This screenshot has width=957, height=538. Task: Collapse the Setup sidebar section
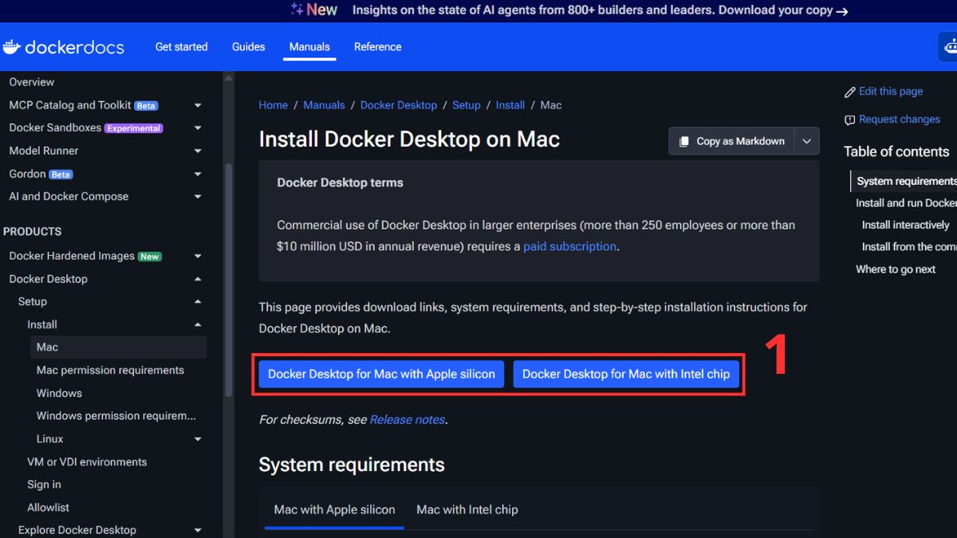[x=198, y=301]
